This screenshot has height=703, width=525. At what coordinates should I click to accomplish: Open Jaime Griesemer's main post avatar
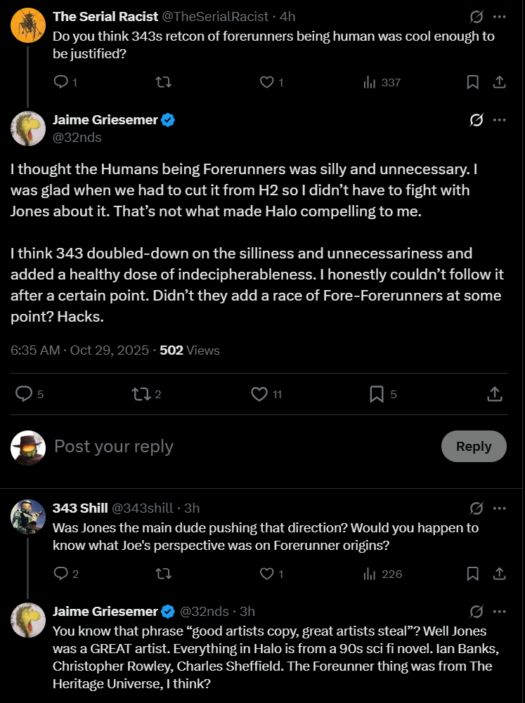click(x=28, y=129)
